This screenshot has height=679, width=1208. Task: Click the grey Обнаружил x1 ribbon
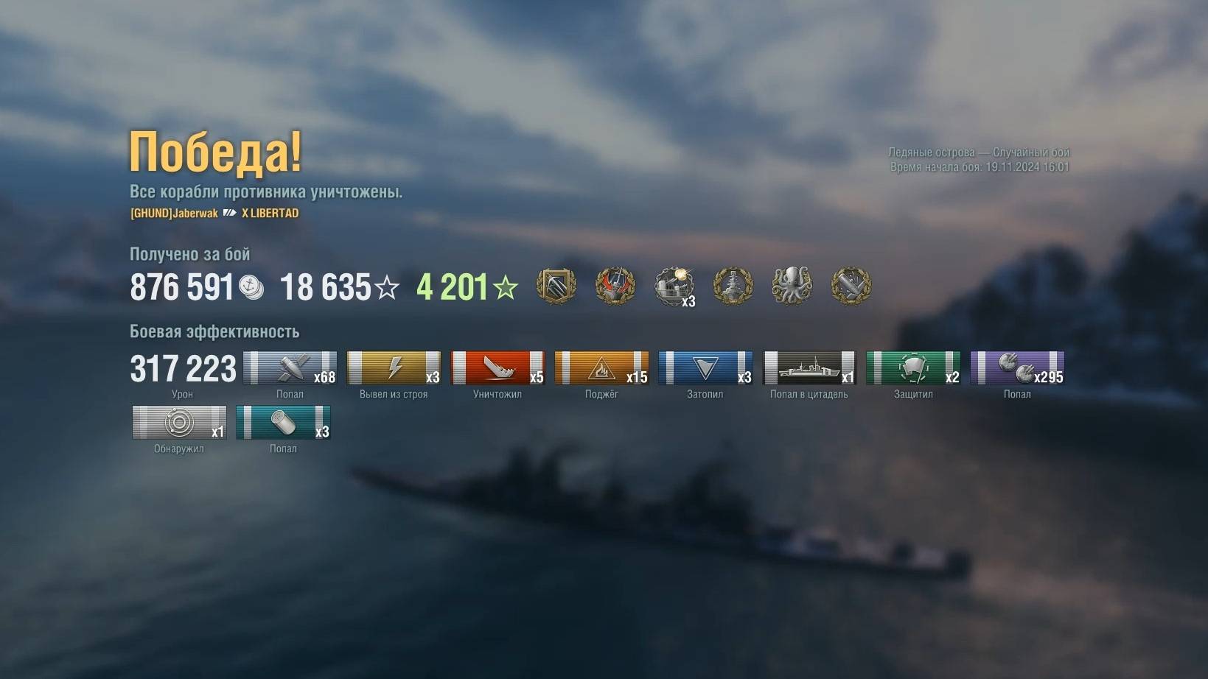coord(179,422)
